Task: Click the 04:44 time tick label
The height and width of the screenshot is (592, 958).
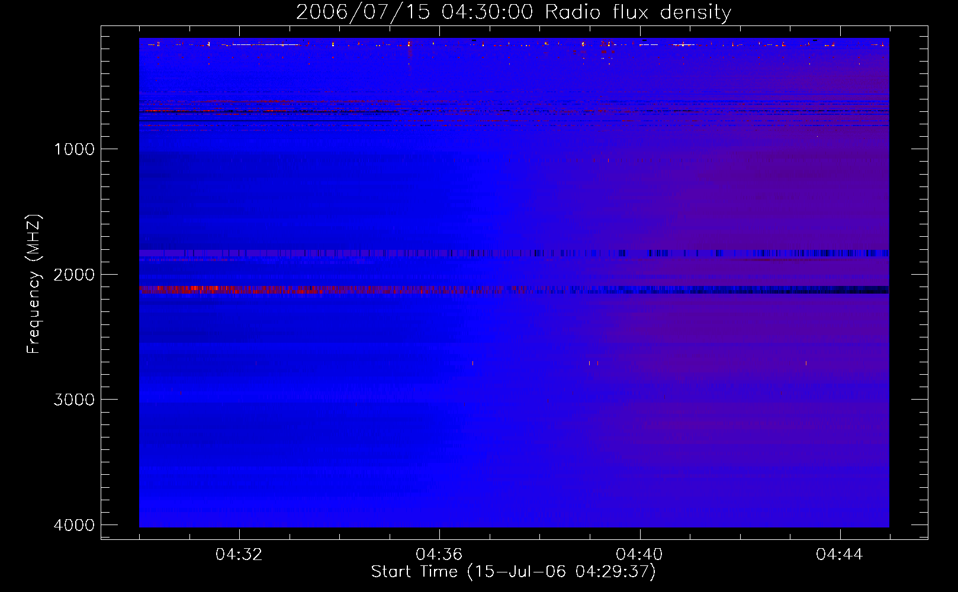Action: click(x=840, y=555)
